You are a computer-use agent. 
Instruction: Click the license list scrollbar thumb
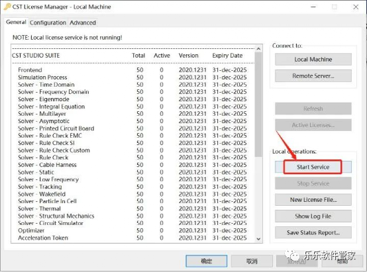coord(258,105)
